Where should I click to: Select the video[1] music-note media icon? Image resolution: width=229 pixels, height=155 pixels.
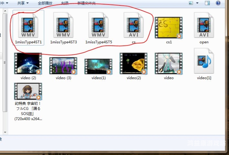coord(204,61)
